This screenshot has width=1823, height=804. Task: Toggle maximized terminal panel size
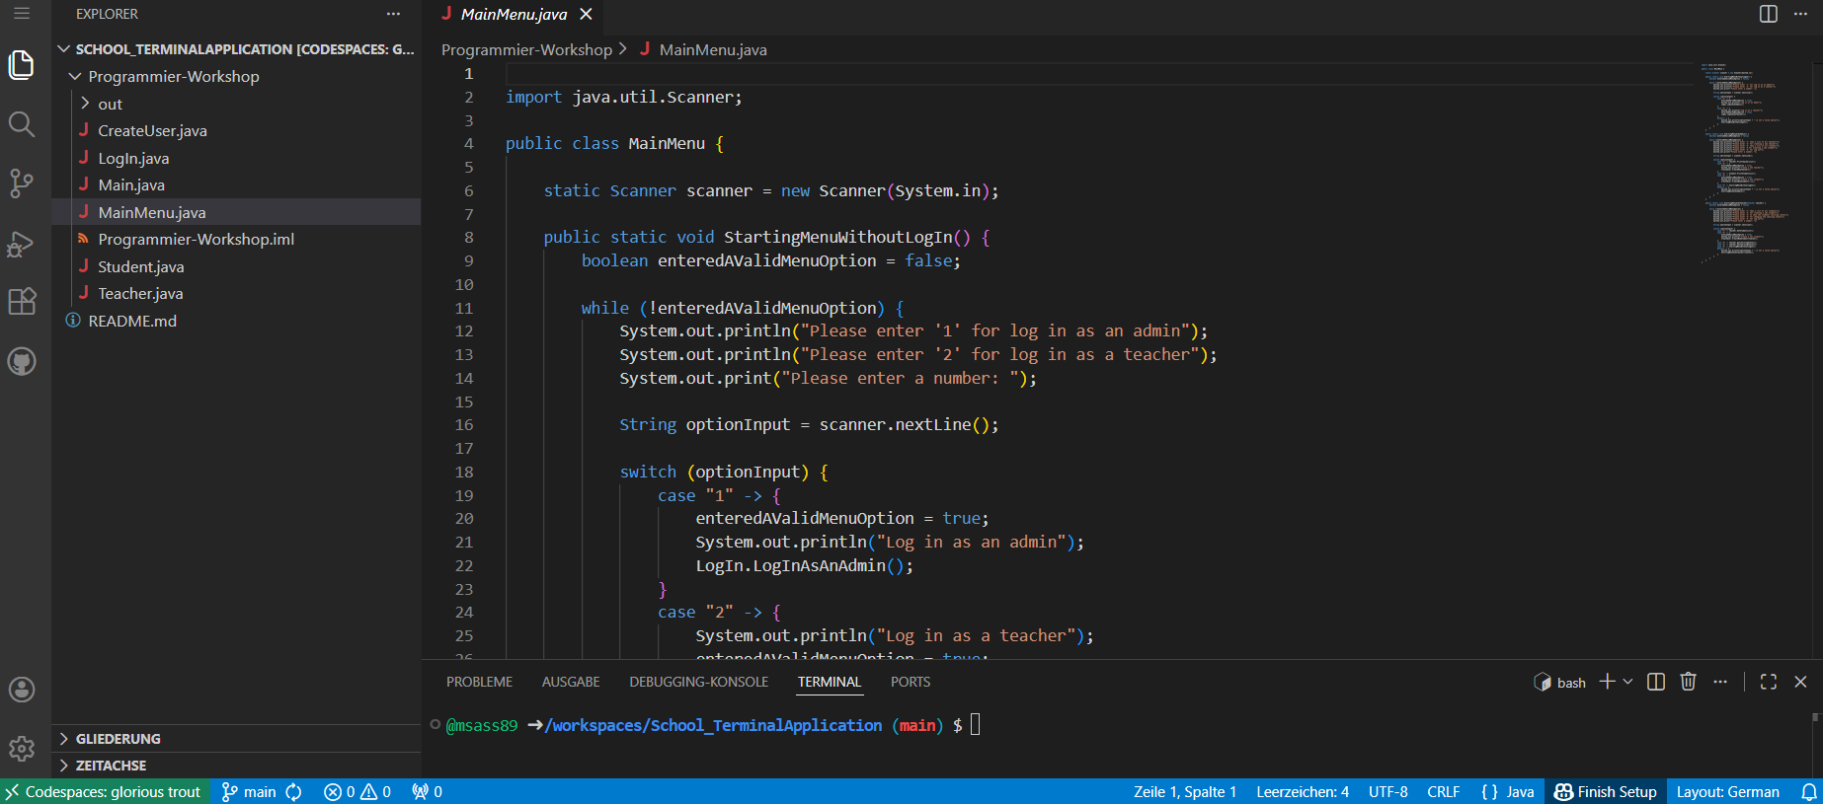[1768, 682]
